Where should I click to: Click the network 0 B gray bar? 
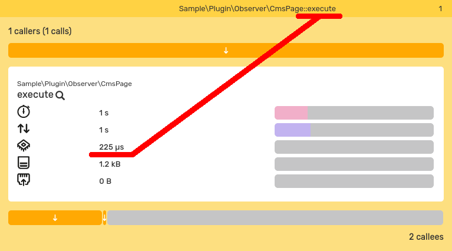coord(354,181)
